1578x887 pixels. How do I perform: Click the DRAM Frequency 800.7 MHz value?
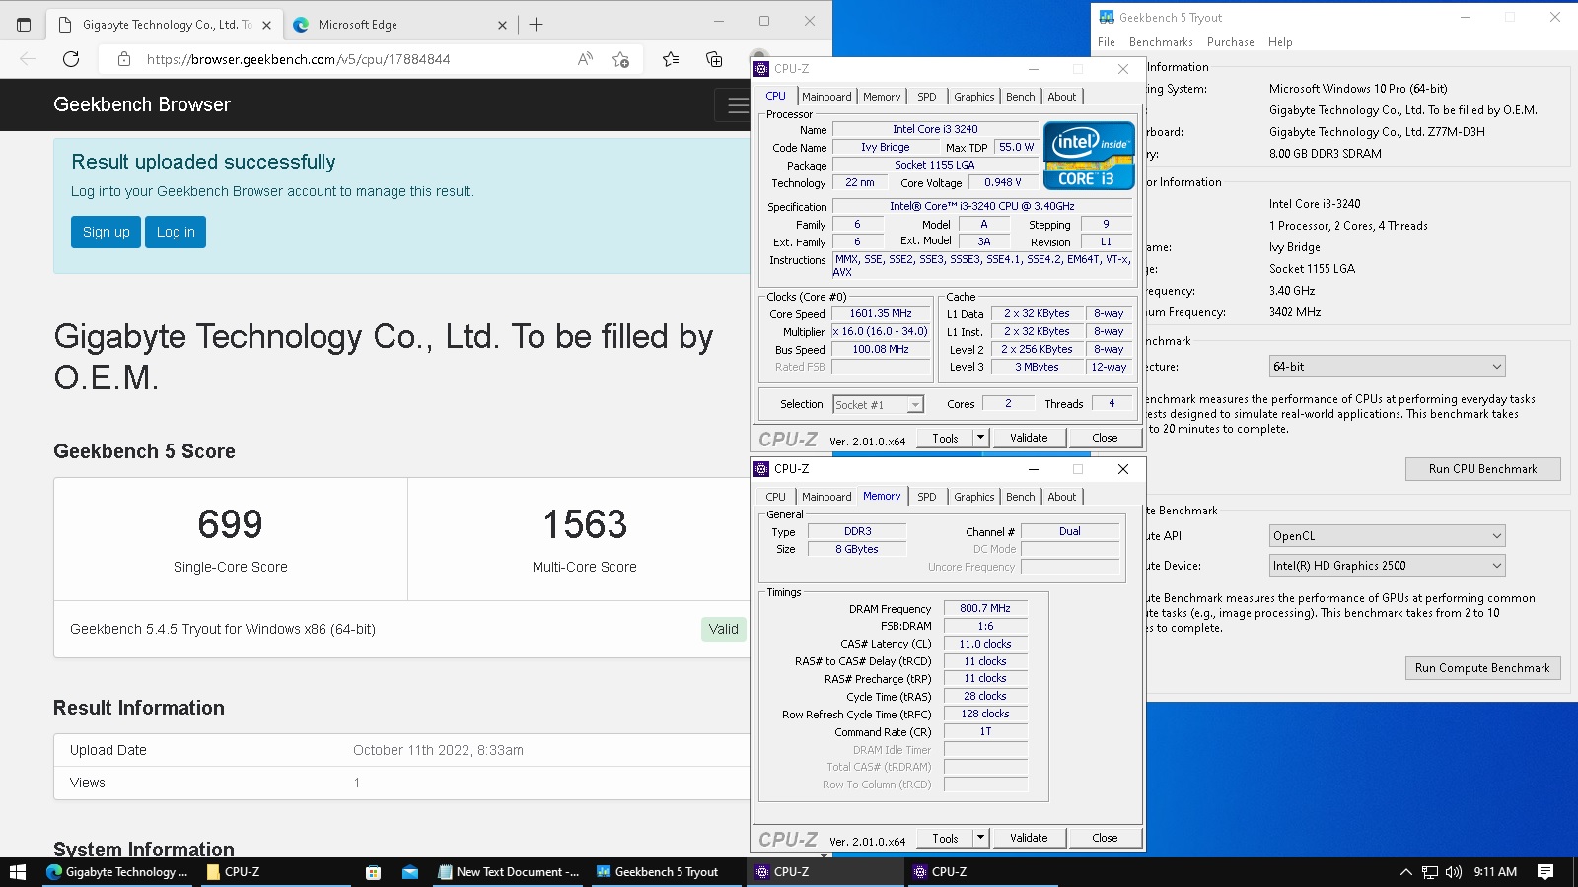point(985,609)
